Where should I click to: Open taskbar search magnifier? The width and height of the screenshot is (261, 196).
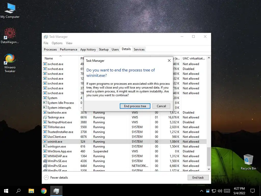click(18, 191)
